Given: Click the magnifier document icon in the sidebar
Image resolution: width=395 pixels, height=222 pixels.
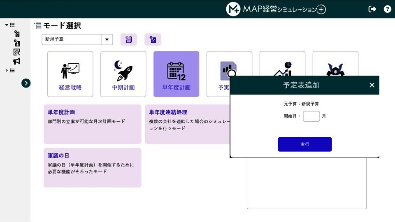Looking at the screenshot, I should (16, 52).
